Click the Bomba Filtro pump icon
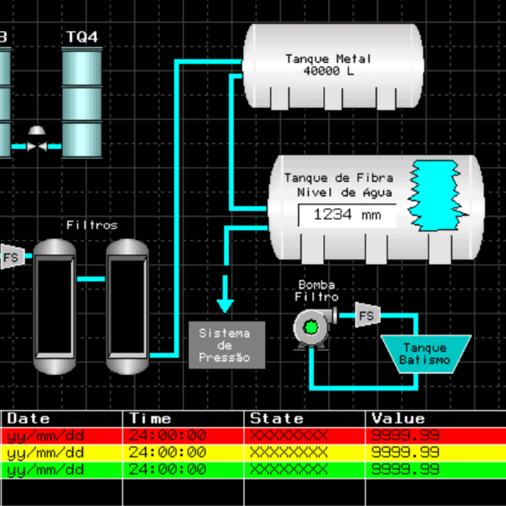Viewport: 506px width, 506px height. [314, 328]
